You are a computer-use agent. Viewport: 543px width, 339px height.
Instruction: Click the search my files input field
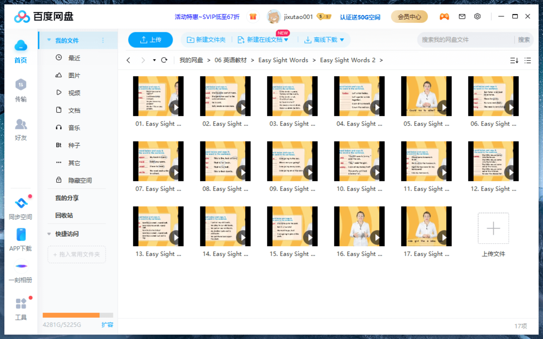tap(465, 40)
